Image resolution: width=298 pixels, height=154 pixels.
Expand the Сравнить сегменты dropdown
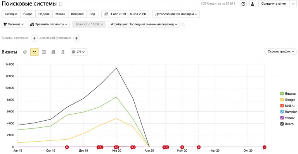pyautogui.click(x=49, y=24)
